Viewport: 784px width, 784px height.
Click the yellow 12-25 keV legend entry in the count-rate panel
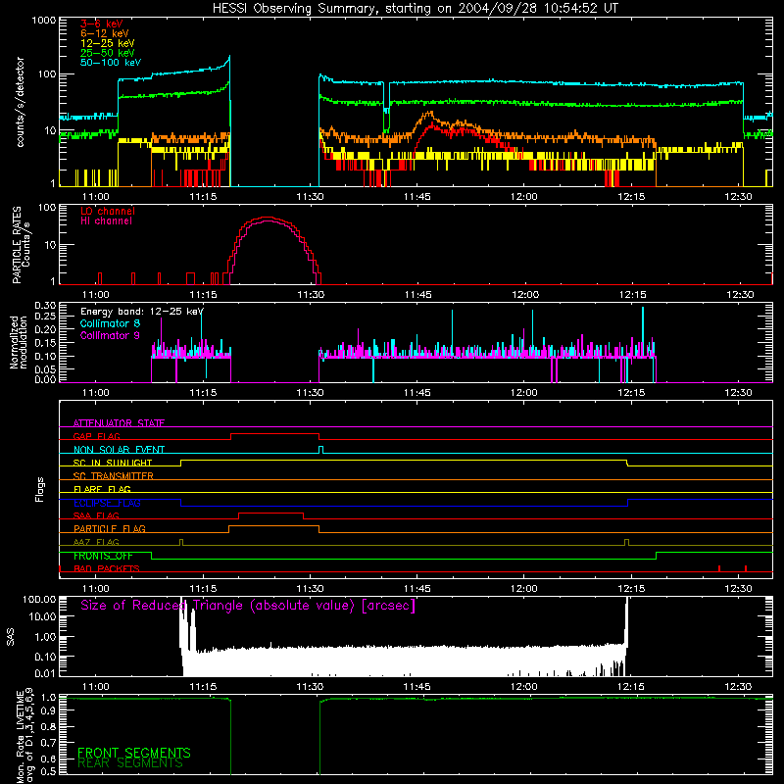tap(108, 43)
